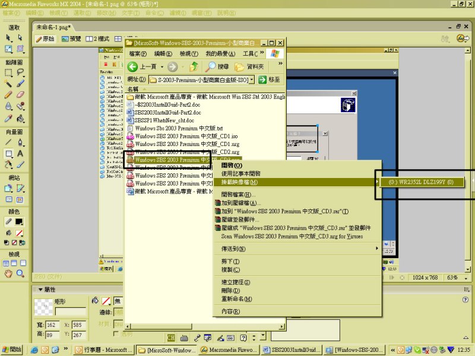Select the Zoom magnifier tool

20,274
